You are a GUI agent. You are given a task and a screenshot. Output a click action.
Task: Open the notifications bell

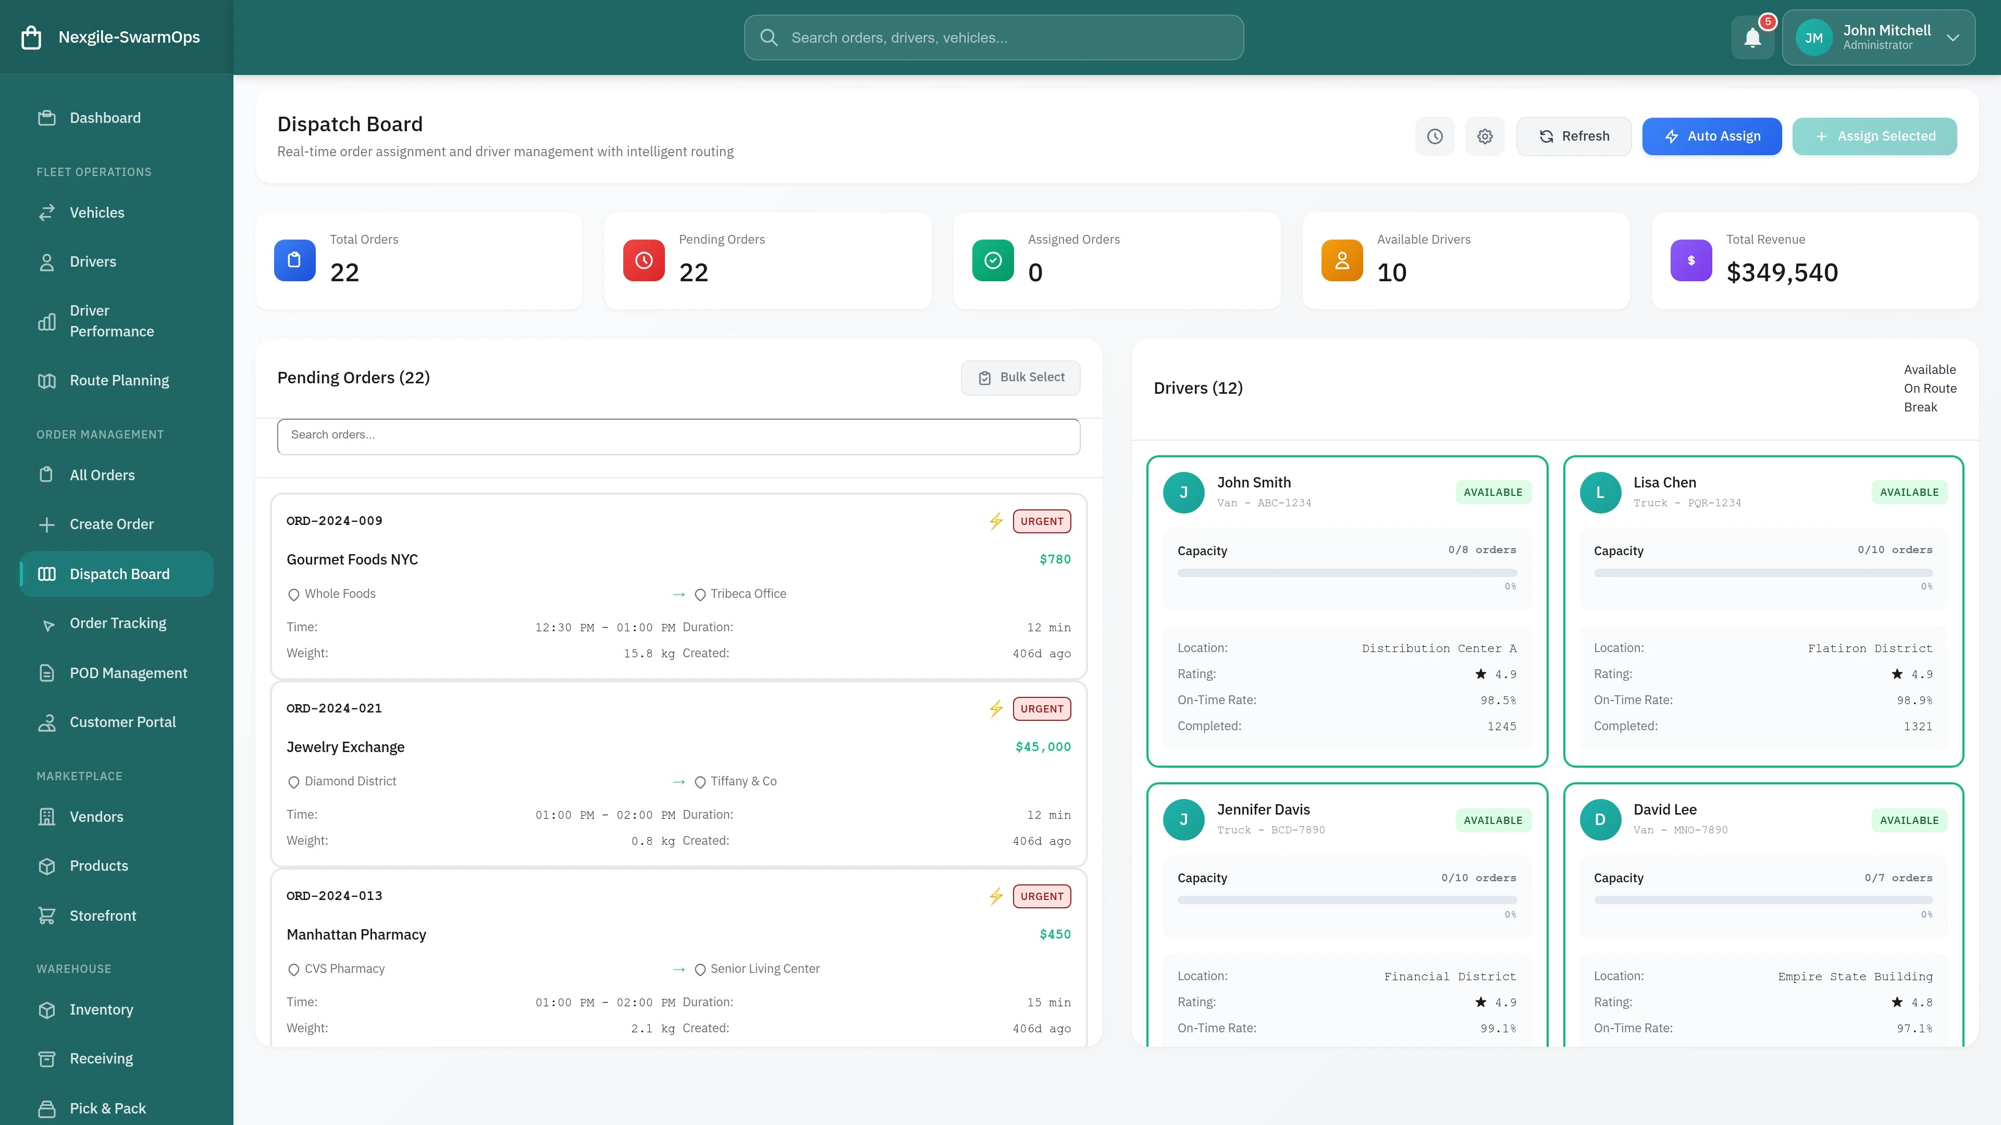click(x=1752, y=36)
